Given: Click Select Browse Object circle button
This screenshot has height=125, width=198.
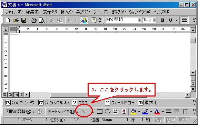Looking at the screenshot, I should [x=193, y=84].
